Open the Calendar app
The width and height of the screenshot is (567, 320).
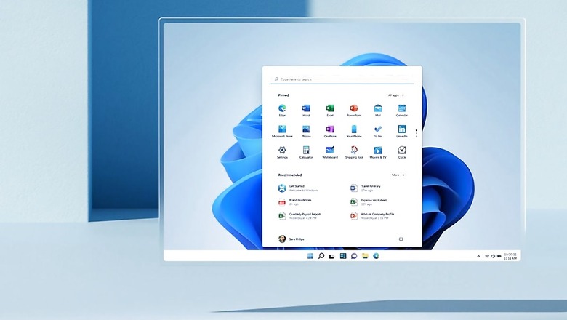[402, 110]
